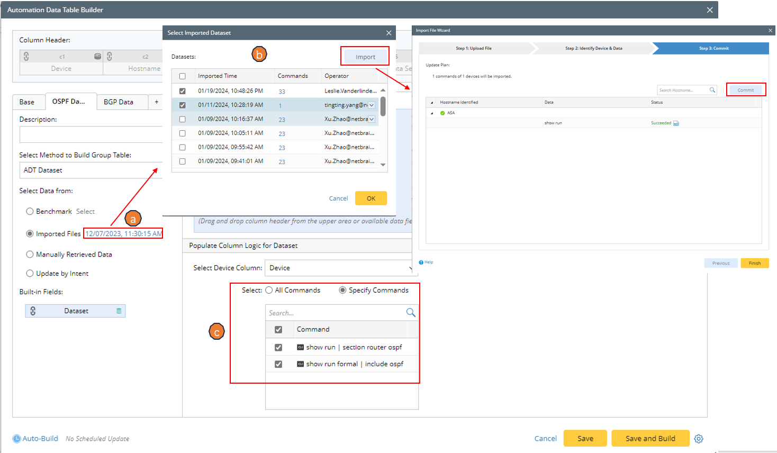Click Finish in the Import File Wizard
The width and height of the screenshot is (777, 453).
pyautogui.click(x=755, y=263)
